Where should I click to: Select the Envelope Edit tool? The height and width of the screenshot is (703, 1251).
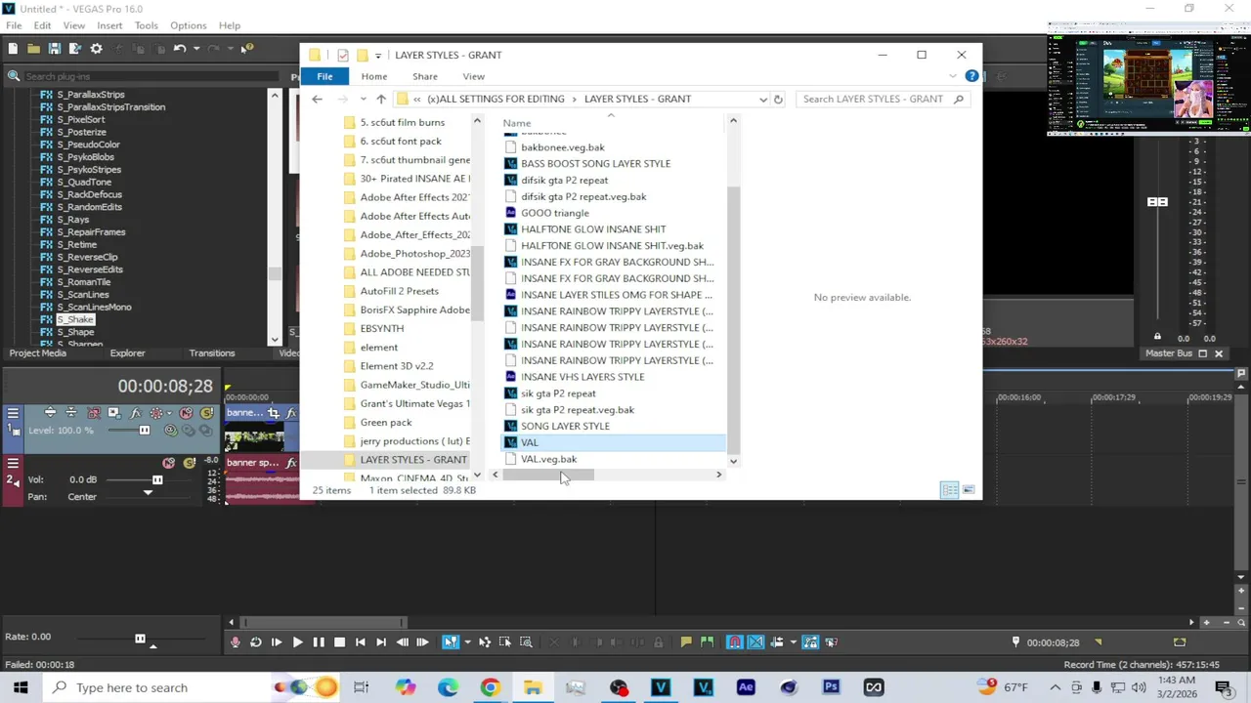485,641
